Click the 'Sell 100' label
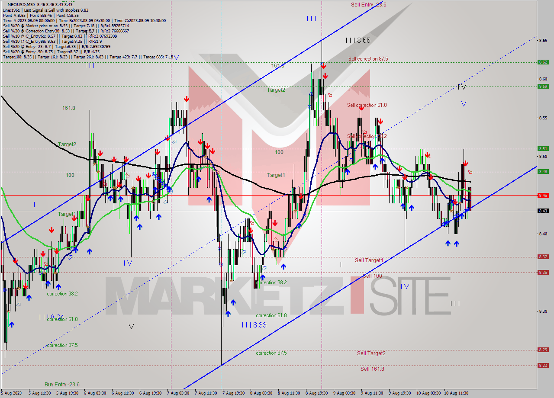 pyautogui.click(x=372, y=276)
